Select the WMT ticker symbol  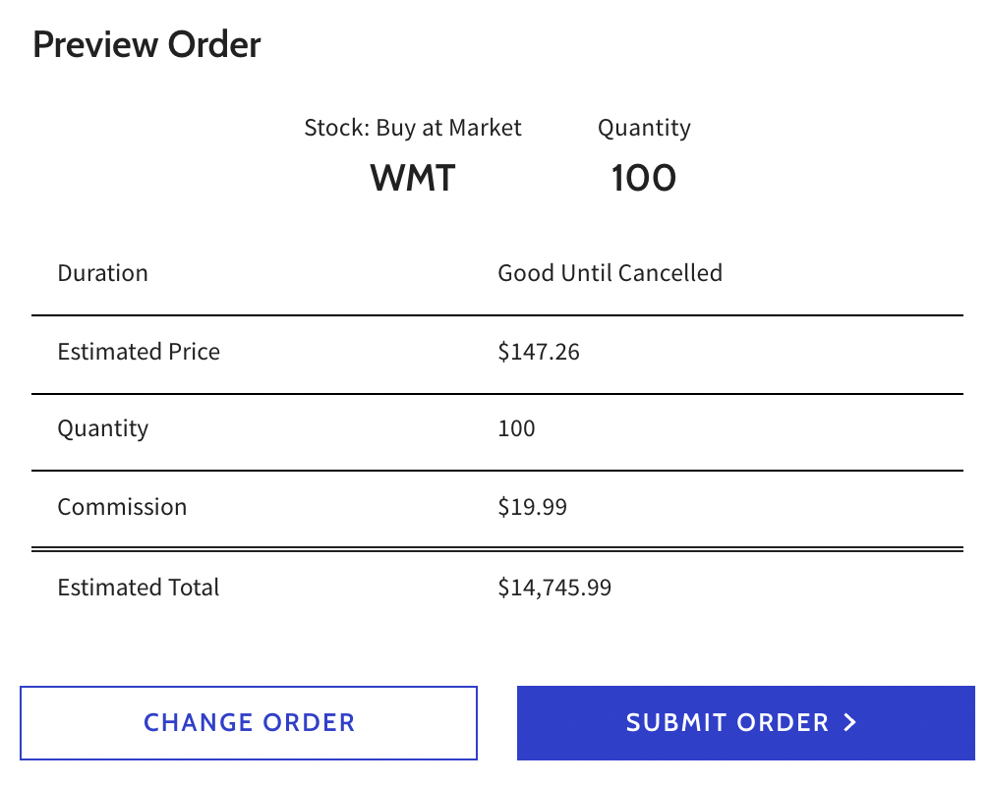click(413, 178)
